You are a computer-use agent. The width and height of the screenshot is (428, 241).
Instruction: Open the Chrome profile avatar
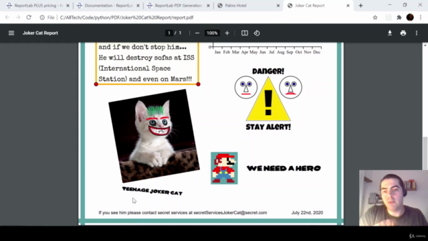(410, 17)
